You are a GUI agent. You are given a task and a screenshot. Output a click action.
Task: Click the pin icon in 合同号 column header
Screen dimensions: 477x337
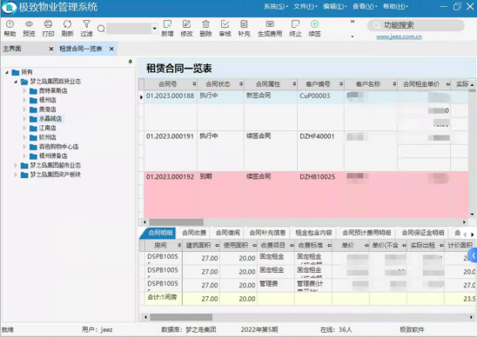[194, 84]
